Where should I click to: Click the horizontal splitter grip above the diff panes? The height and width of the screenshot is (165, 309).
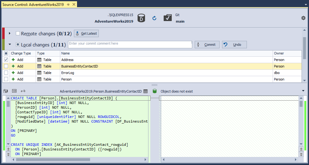(x=155, y=85)
